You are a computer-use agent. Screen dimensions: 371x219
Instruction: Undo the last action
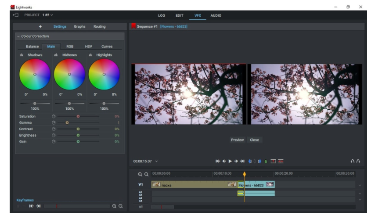[x=352, y=161]
